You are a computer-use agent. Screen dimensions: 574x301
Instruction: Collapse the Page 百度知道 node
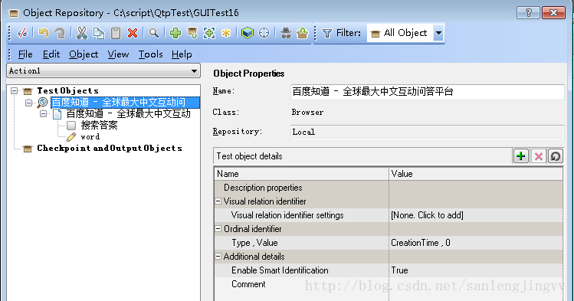43,114
